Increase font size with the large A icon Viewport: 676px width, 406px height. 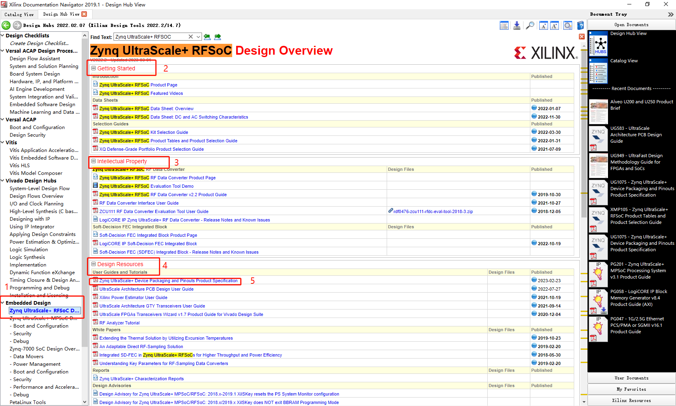tap(554, 26)
